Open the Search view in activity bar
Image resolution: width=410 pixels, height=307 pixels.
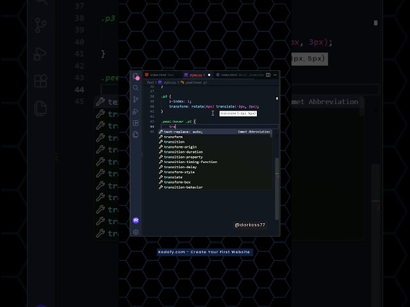tap(135, 88)
